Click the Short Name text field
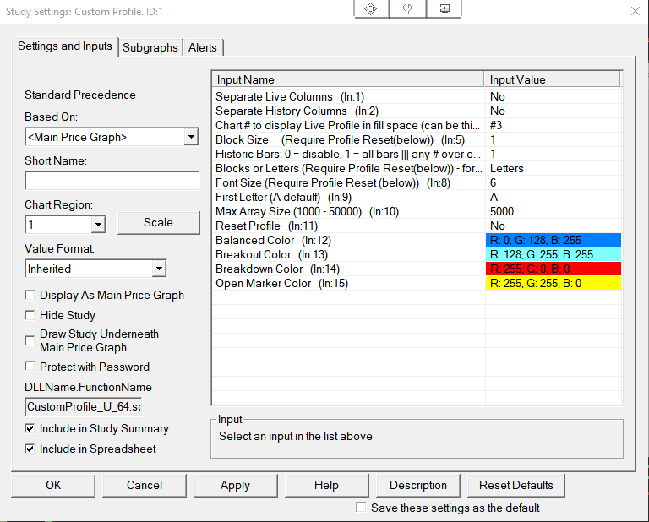Screen dimensions: 649x522 [111, 181]
